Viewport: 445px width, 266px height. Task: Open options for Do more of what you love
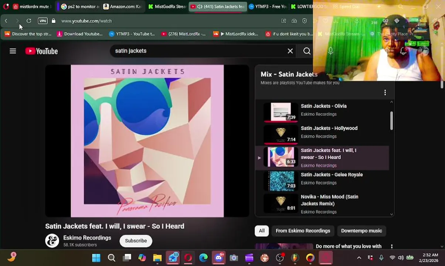[x=392, y=247]
